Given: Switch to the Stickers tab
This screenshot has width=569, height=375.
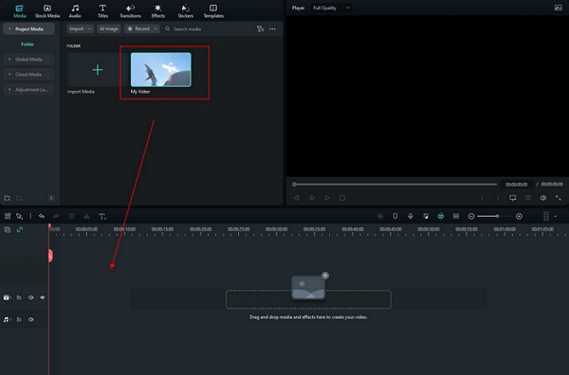Looking at the screenshot, I should [186, 11].
